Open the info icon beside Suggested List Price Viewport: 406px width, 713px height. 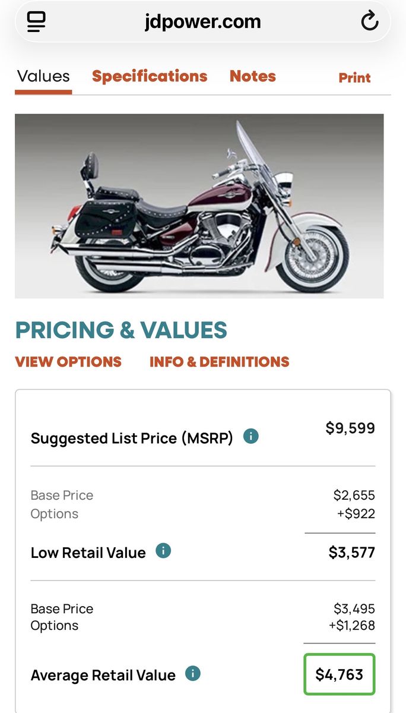251,437
